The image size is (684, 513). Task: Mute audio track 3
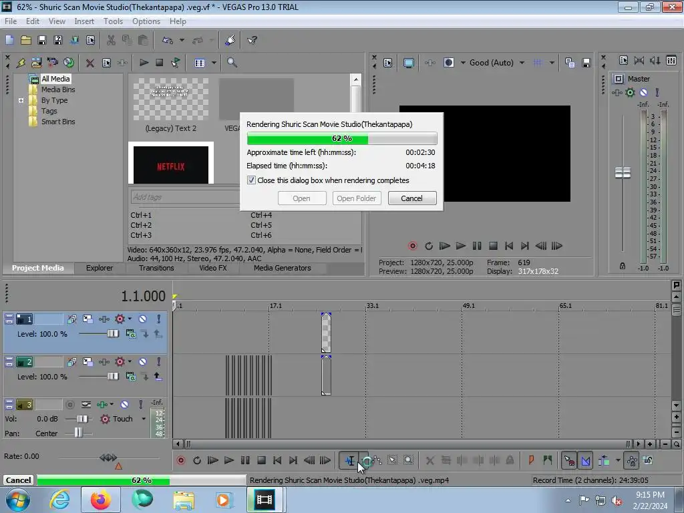click(x=124, y=405)
